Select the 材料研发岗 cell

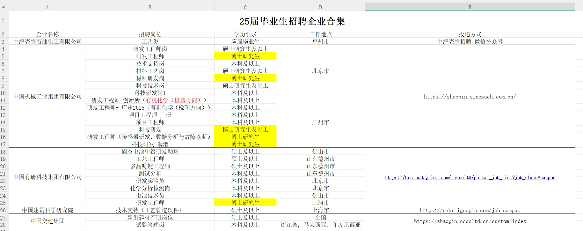pos(150,78)
